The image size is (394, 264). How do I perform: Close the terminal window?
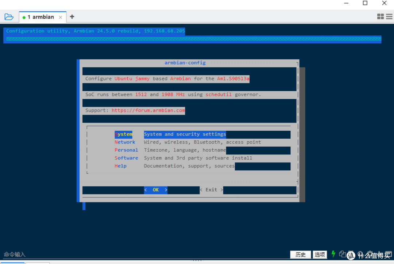pyautogui.click(x=384, y=3)
